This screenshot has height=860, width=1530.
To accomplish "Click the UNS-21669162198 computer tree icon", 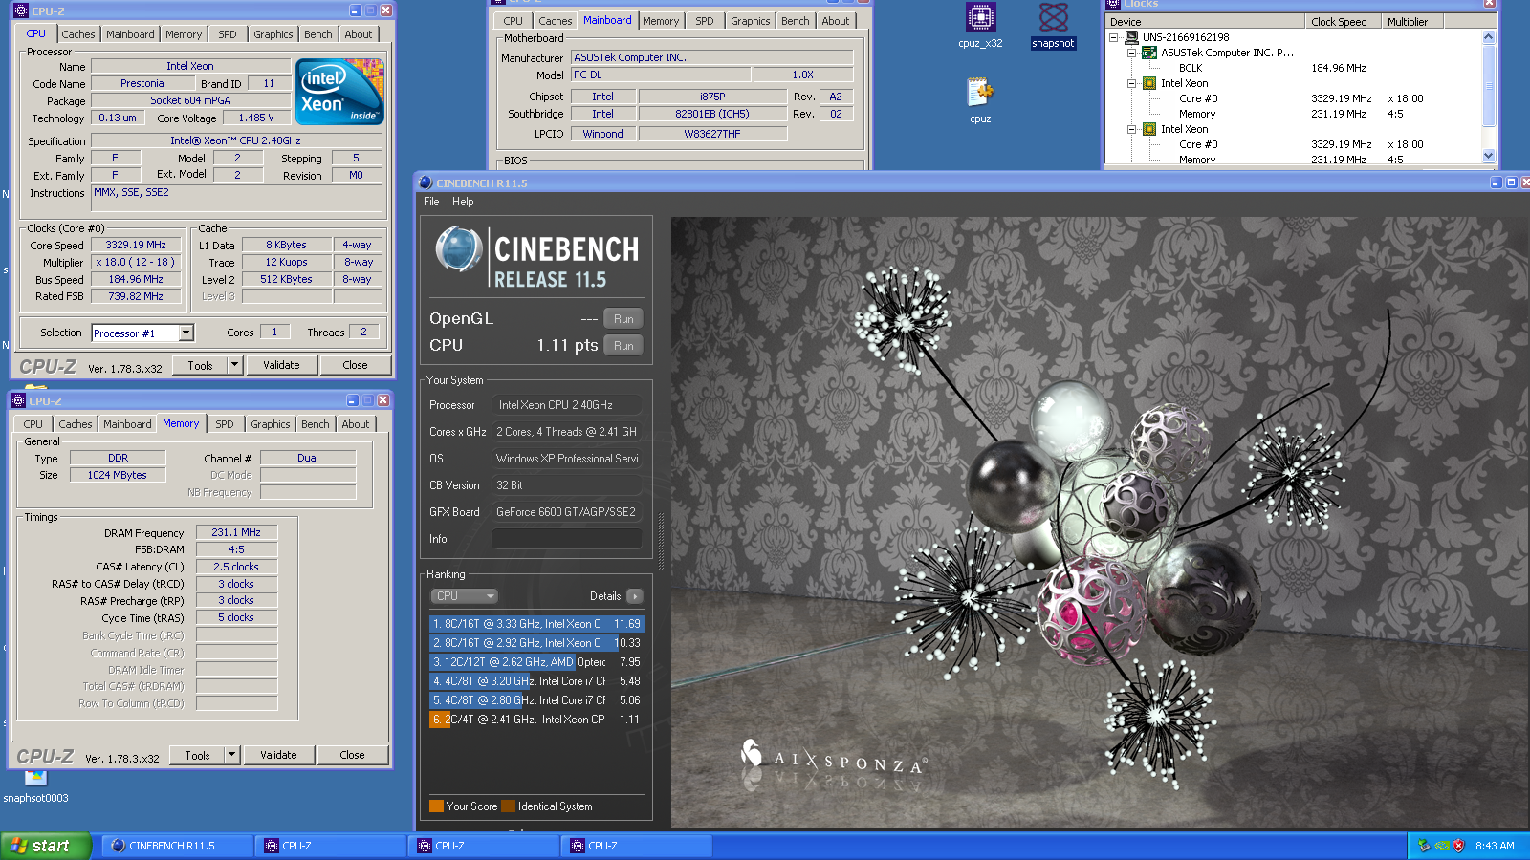I will (1131, 37).
